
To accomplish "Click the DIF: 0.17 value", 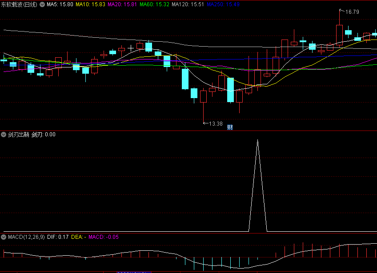I will 58,237.
